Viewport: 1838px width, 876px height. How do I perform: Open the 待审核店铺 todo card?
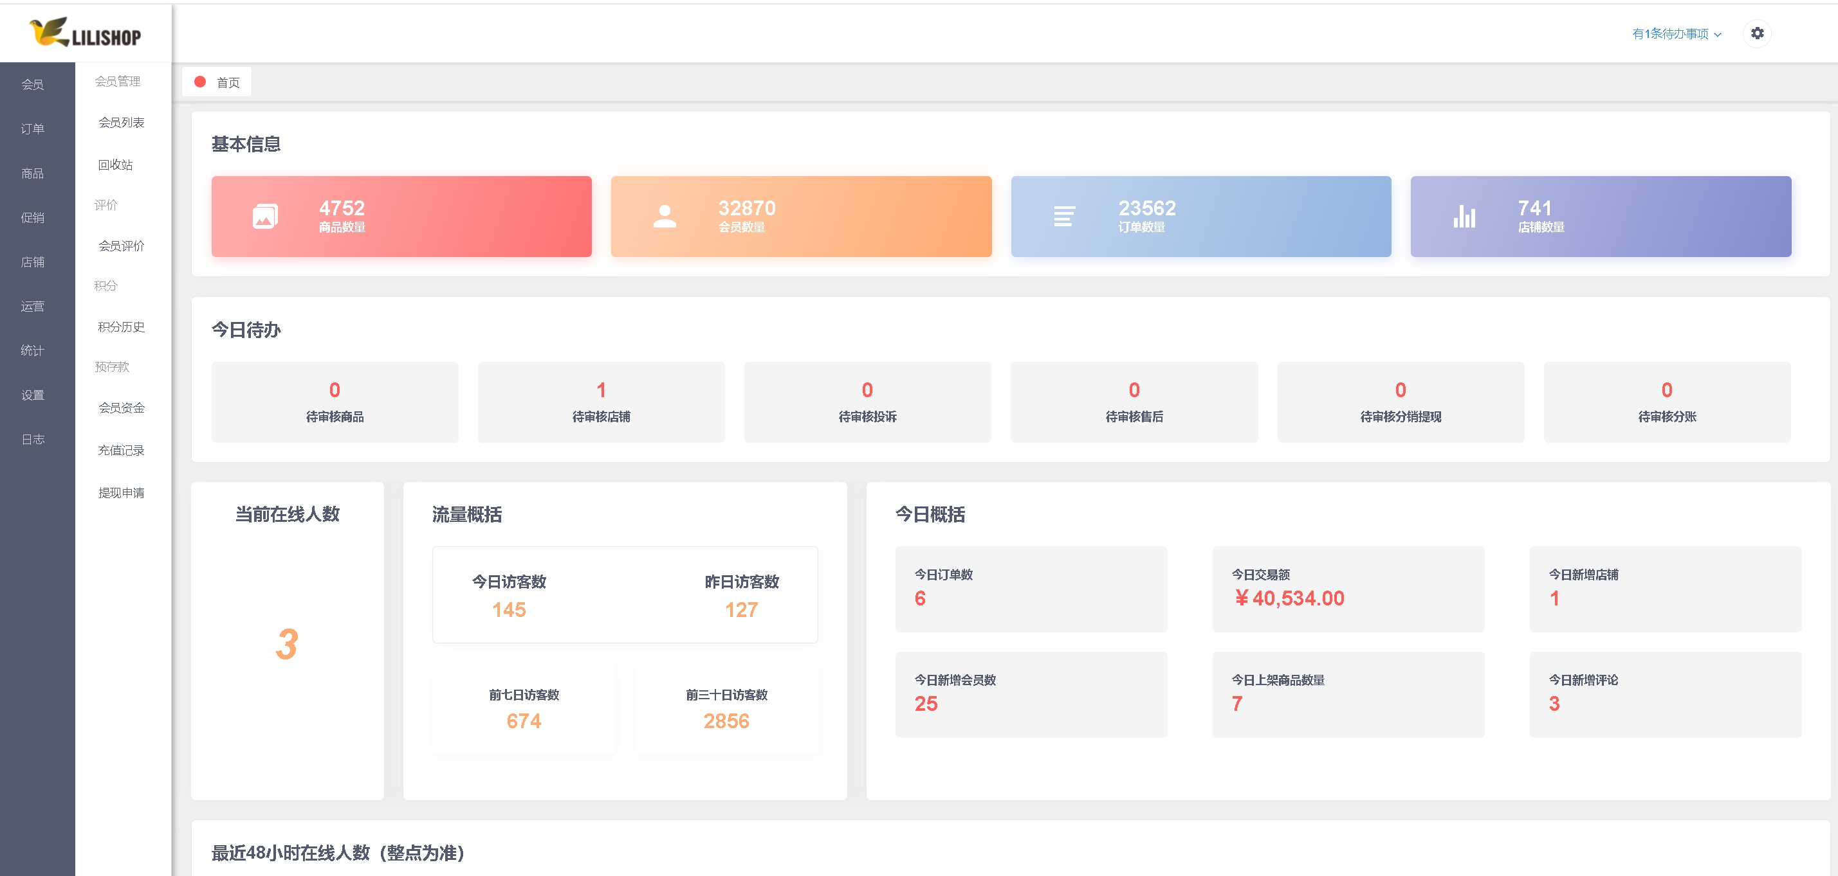(x=602, y=402)
